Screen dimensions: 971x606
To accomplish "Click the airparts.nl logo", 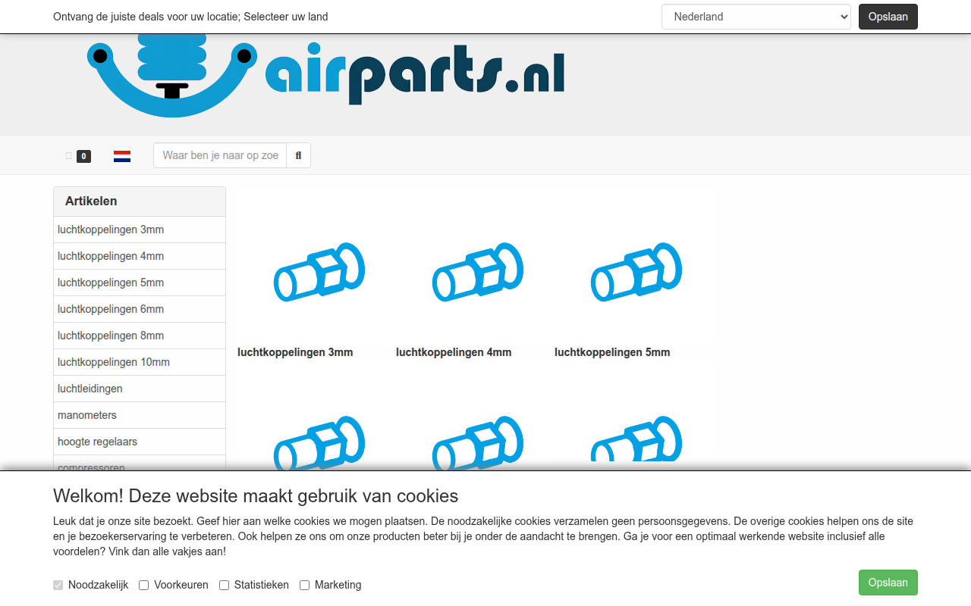I will click(325, 76).
